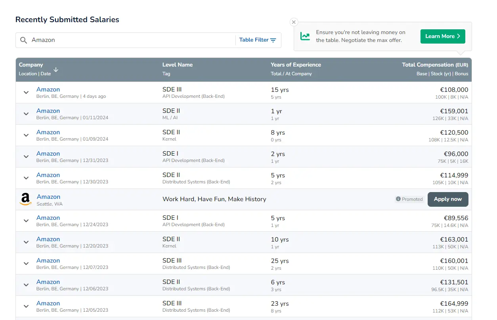The height and width of the screenshot is (320, 497).
Task: Click Work Hard, Have Fun, Make History text
Action: pos(214,199)
